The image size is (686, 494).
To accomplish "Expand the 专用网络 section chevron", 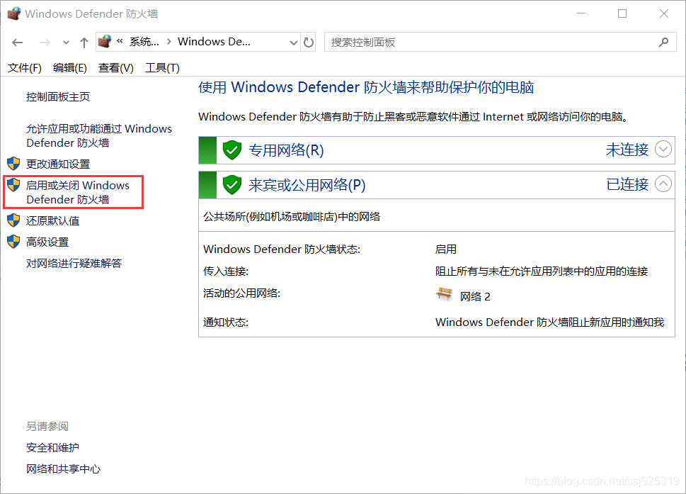I will tap(663, 149).
